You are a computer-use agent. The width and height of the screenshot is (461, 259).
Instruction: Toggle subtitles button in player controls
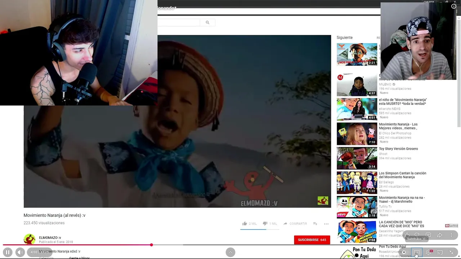coord(417,253)
